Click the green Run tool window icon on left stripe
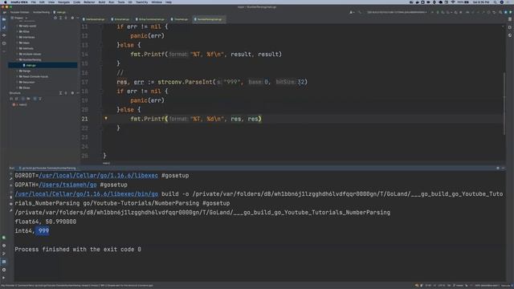 4,238
